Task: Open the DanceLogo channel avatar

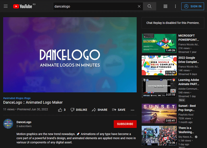Action: point(8,124)
